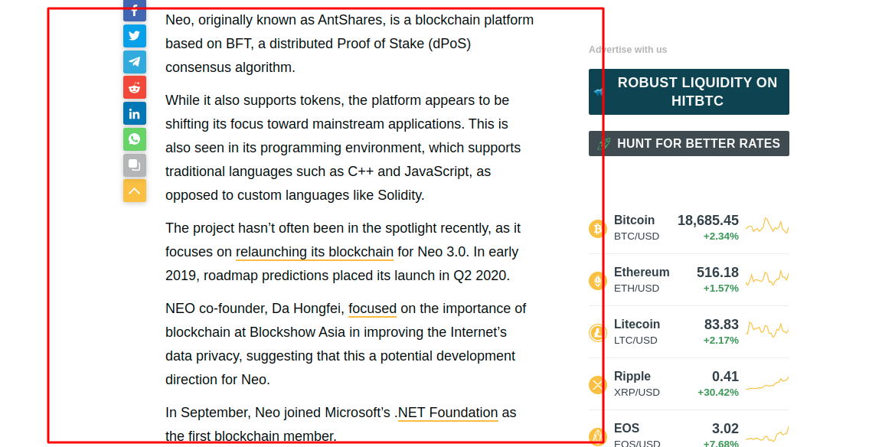Click the Litecoin coin icon
The width and height of the screenshot is (869, 447).
coord(597,333)
